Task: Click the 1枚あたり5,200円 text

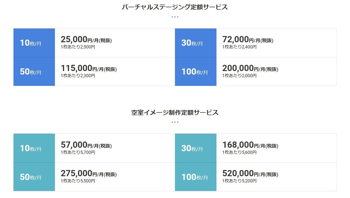Action: tap(239, 181)
